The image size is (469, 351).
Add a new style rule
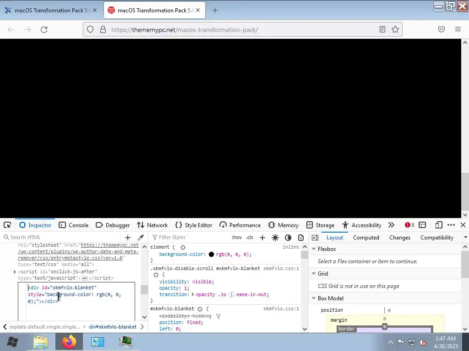[262, 238]
